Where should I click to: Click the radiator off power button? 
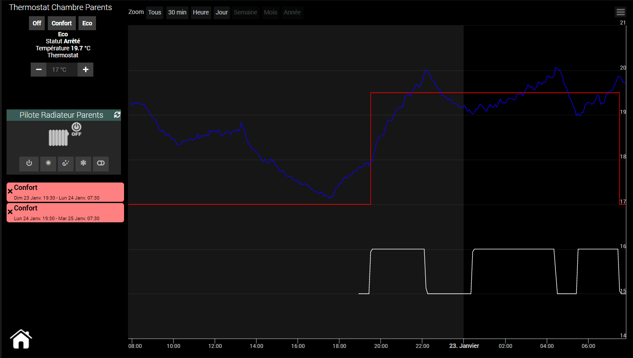pos(29,163)
